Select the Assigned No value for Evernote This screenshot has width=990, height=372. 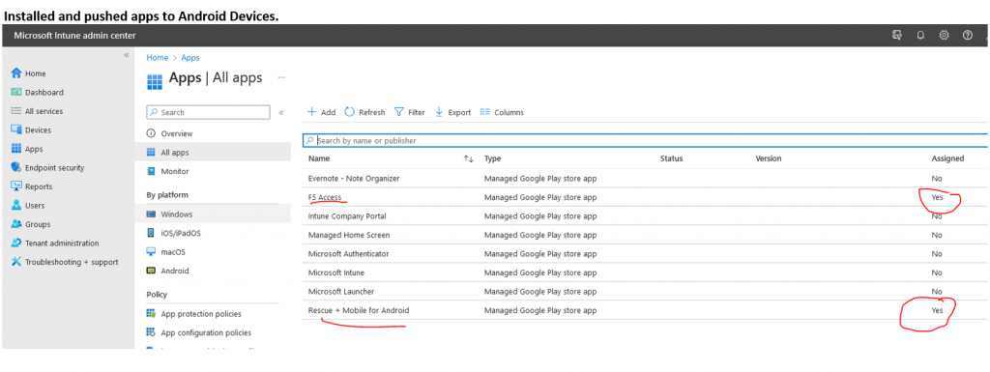tap(937, 179)
